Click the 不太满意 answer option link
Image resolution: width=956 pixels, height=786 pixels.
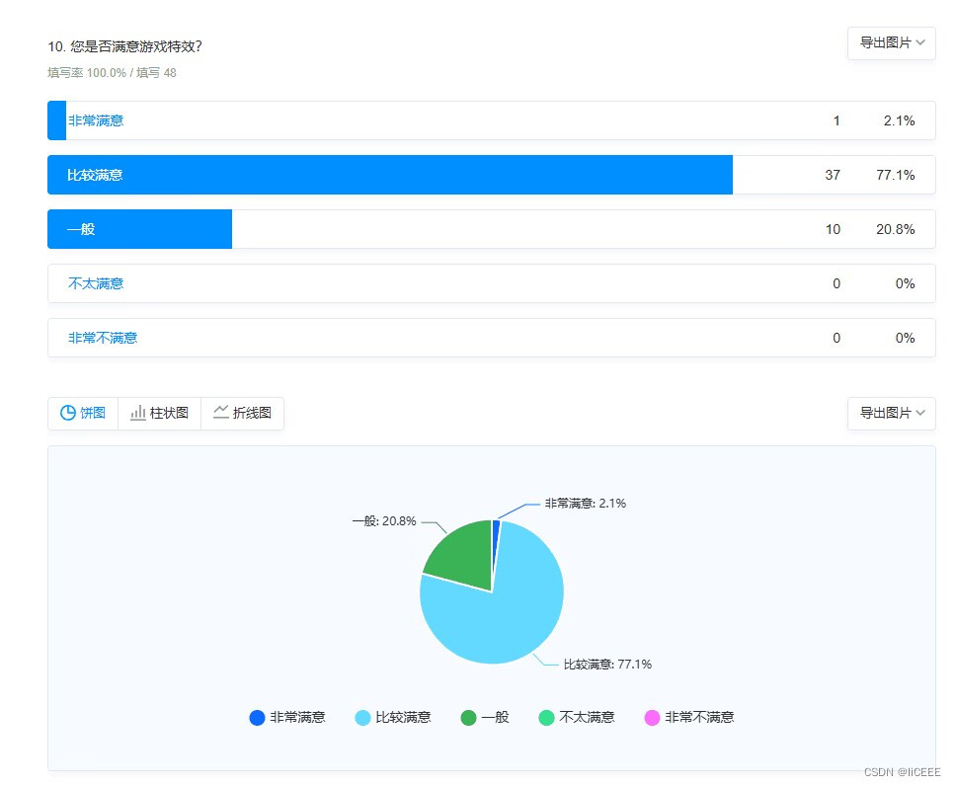click(x=95, y=283)
